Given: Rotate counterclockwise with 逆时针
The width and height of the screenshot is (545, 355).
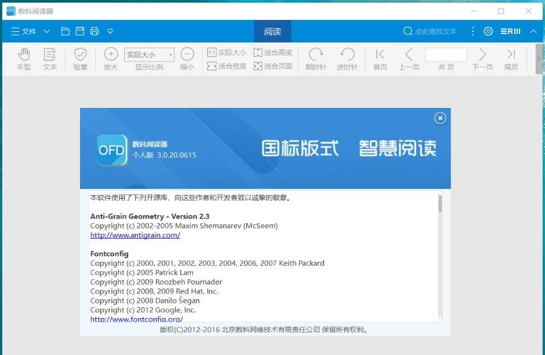Looking at the screenshot, I should point(347,59).
